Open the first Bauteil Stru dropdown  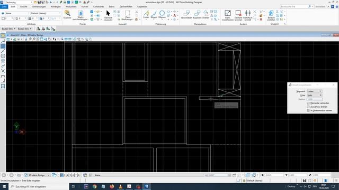[8, 28]
